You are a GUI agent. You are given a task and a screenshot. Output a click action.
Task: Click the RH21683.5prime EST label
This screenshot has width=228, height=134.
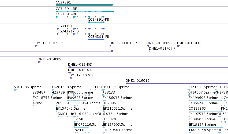tap(201, 87)
